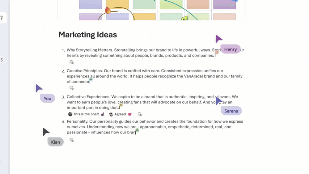Click the Kian collaborator name tag
This screenshot has height=174, width=309.
pos(56,142)
